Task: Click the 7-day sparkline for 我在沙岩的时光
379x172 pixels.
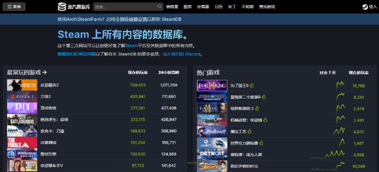Action: (328, 166)
